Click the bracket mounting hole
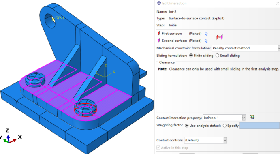 [50, 21]
